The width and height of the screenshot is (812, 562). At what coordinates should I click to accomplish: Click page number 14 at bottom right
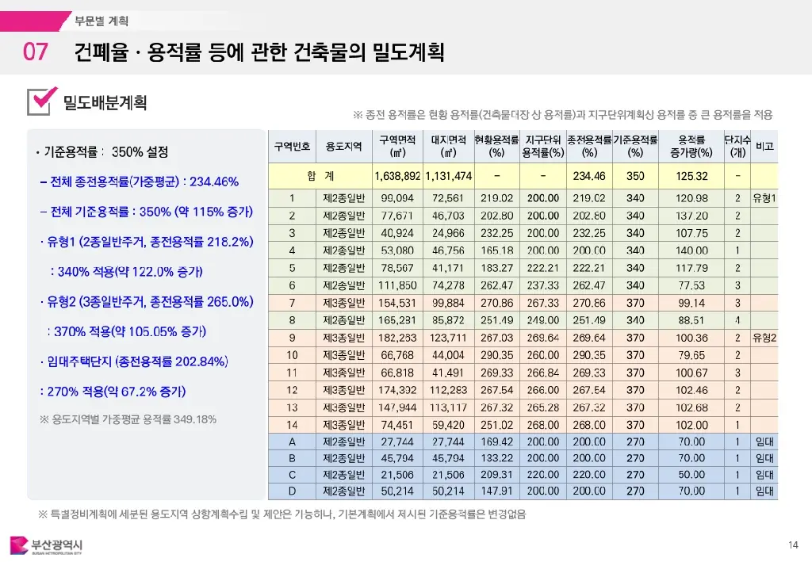pyautogui.click(x=793, y=545)
